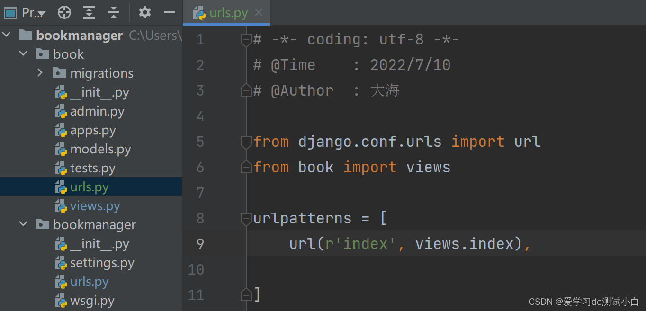646x311 pixels.
Task: Click the Select Opened File locate icon
Action: [x=64, y=13]
